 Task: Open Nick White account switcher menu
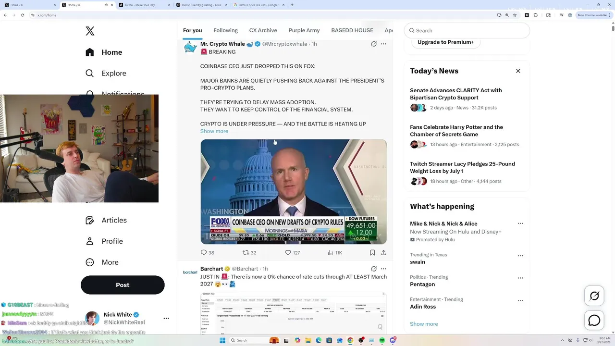tap(166, 318)
